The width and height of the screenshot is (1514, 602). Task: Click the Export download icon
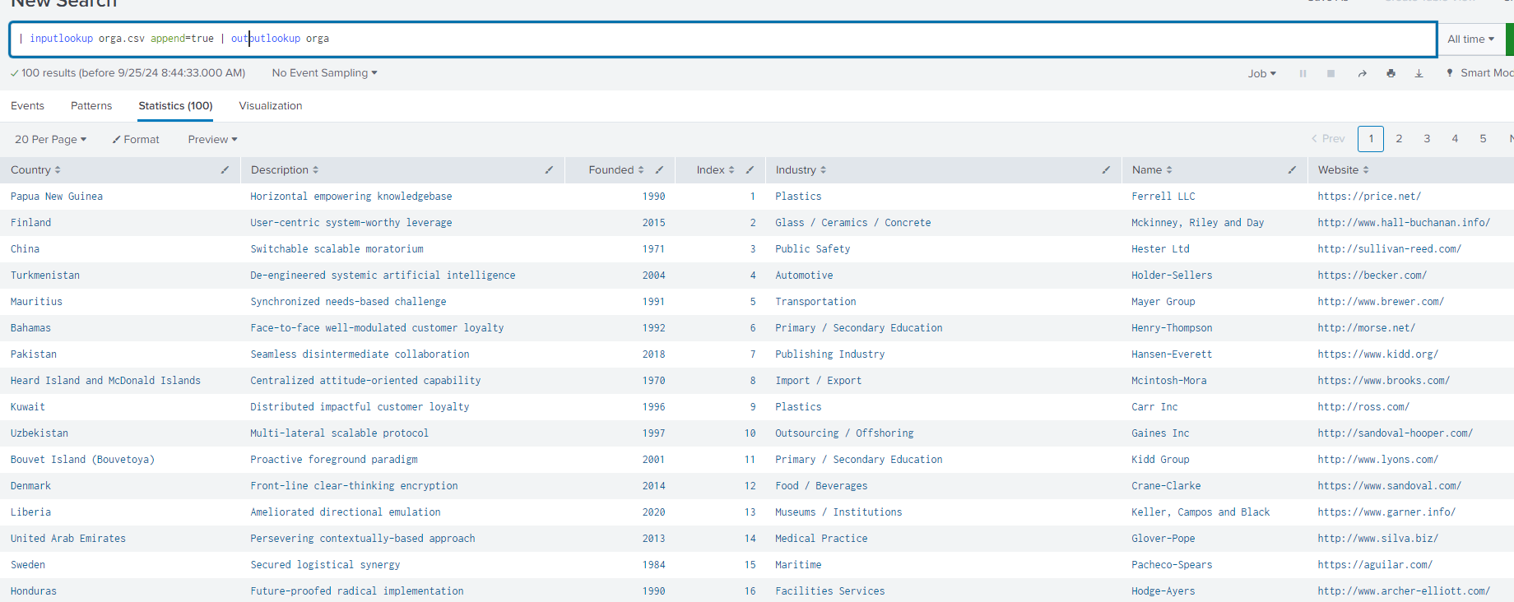pyautogui.click(x=1419, y=73)
